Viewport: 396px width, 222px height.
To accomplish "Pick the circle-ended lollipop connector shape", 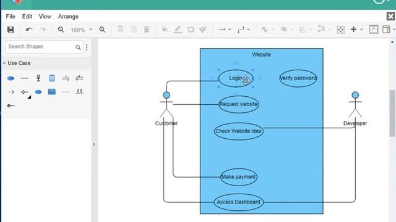I will (11, 105).
